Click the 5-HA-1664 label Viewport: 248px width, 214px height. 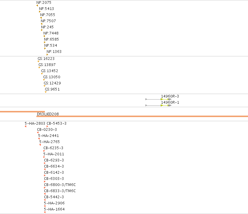(x=54, y=209)
